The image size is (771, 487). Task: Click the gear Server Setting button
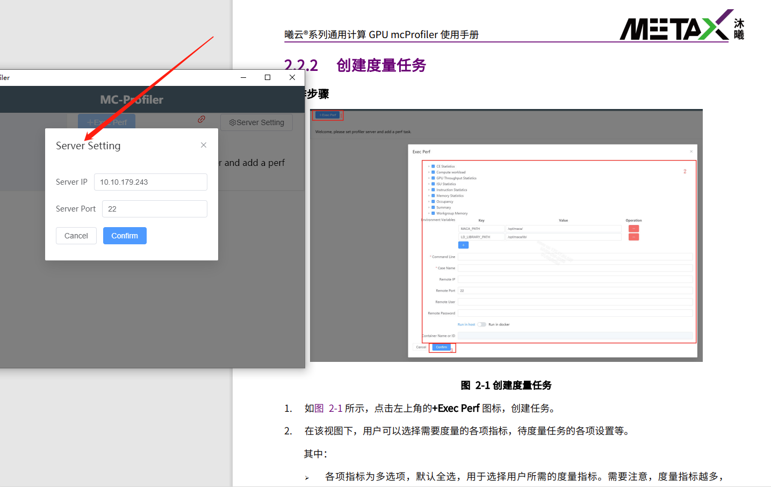pyautogui.click(x=257, y=122)
